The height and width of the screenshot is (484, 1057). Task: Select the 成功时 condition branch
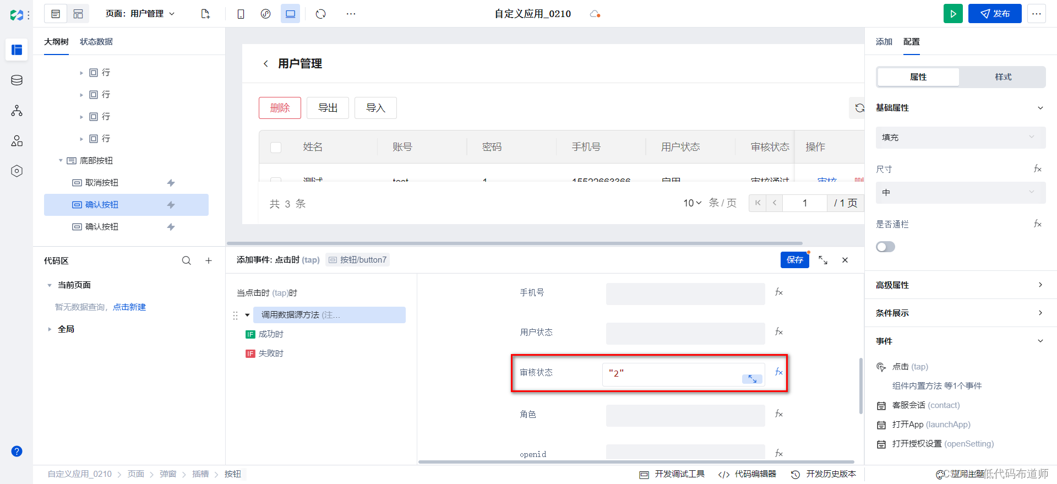coord(265,334)
